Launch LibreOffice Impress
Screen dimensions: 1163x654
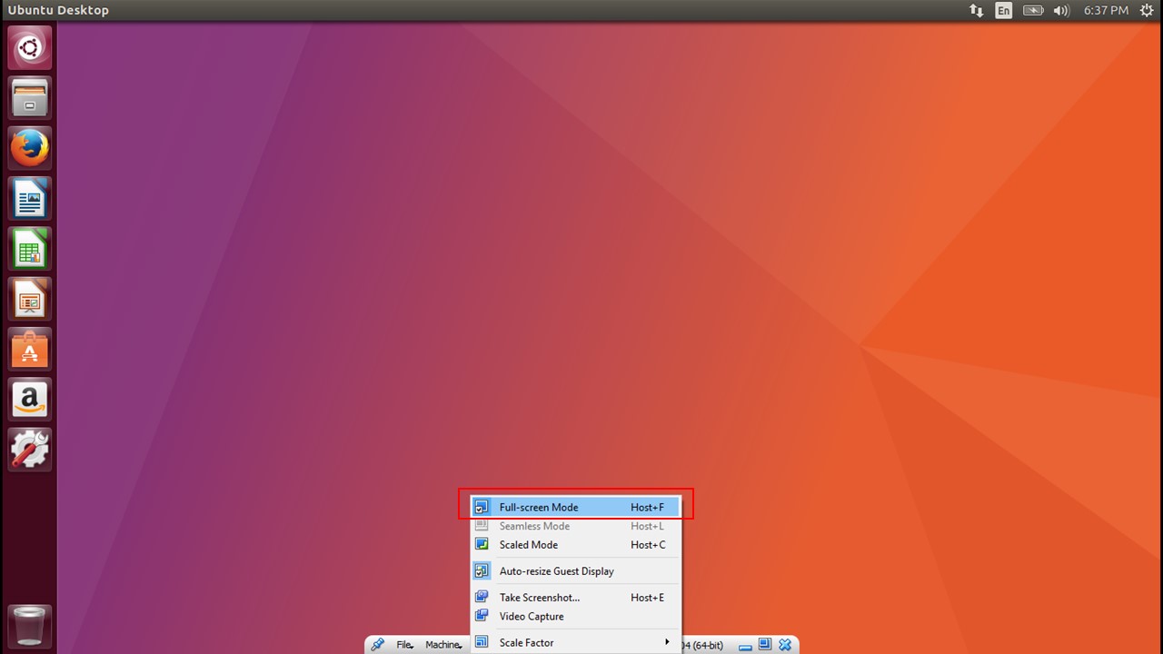click(30, 299)
